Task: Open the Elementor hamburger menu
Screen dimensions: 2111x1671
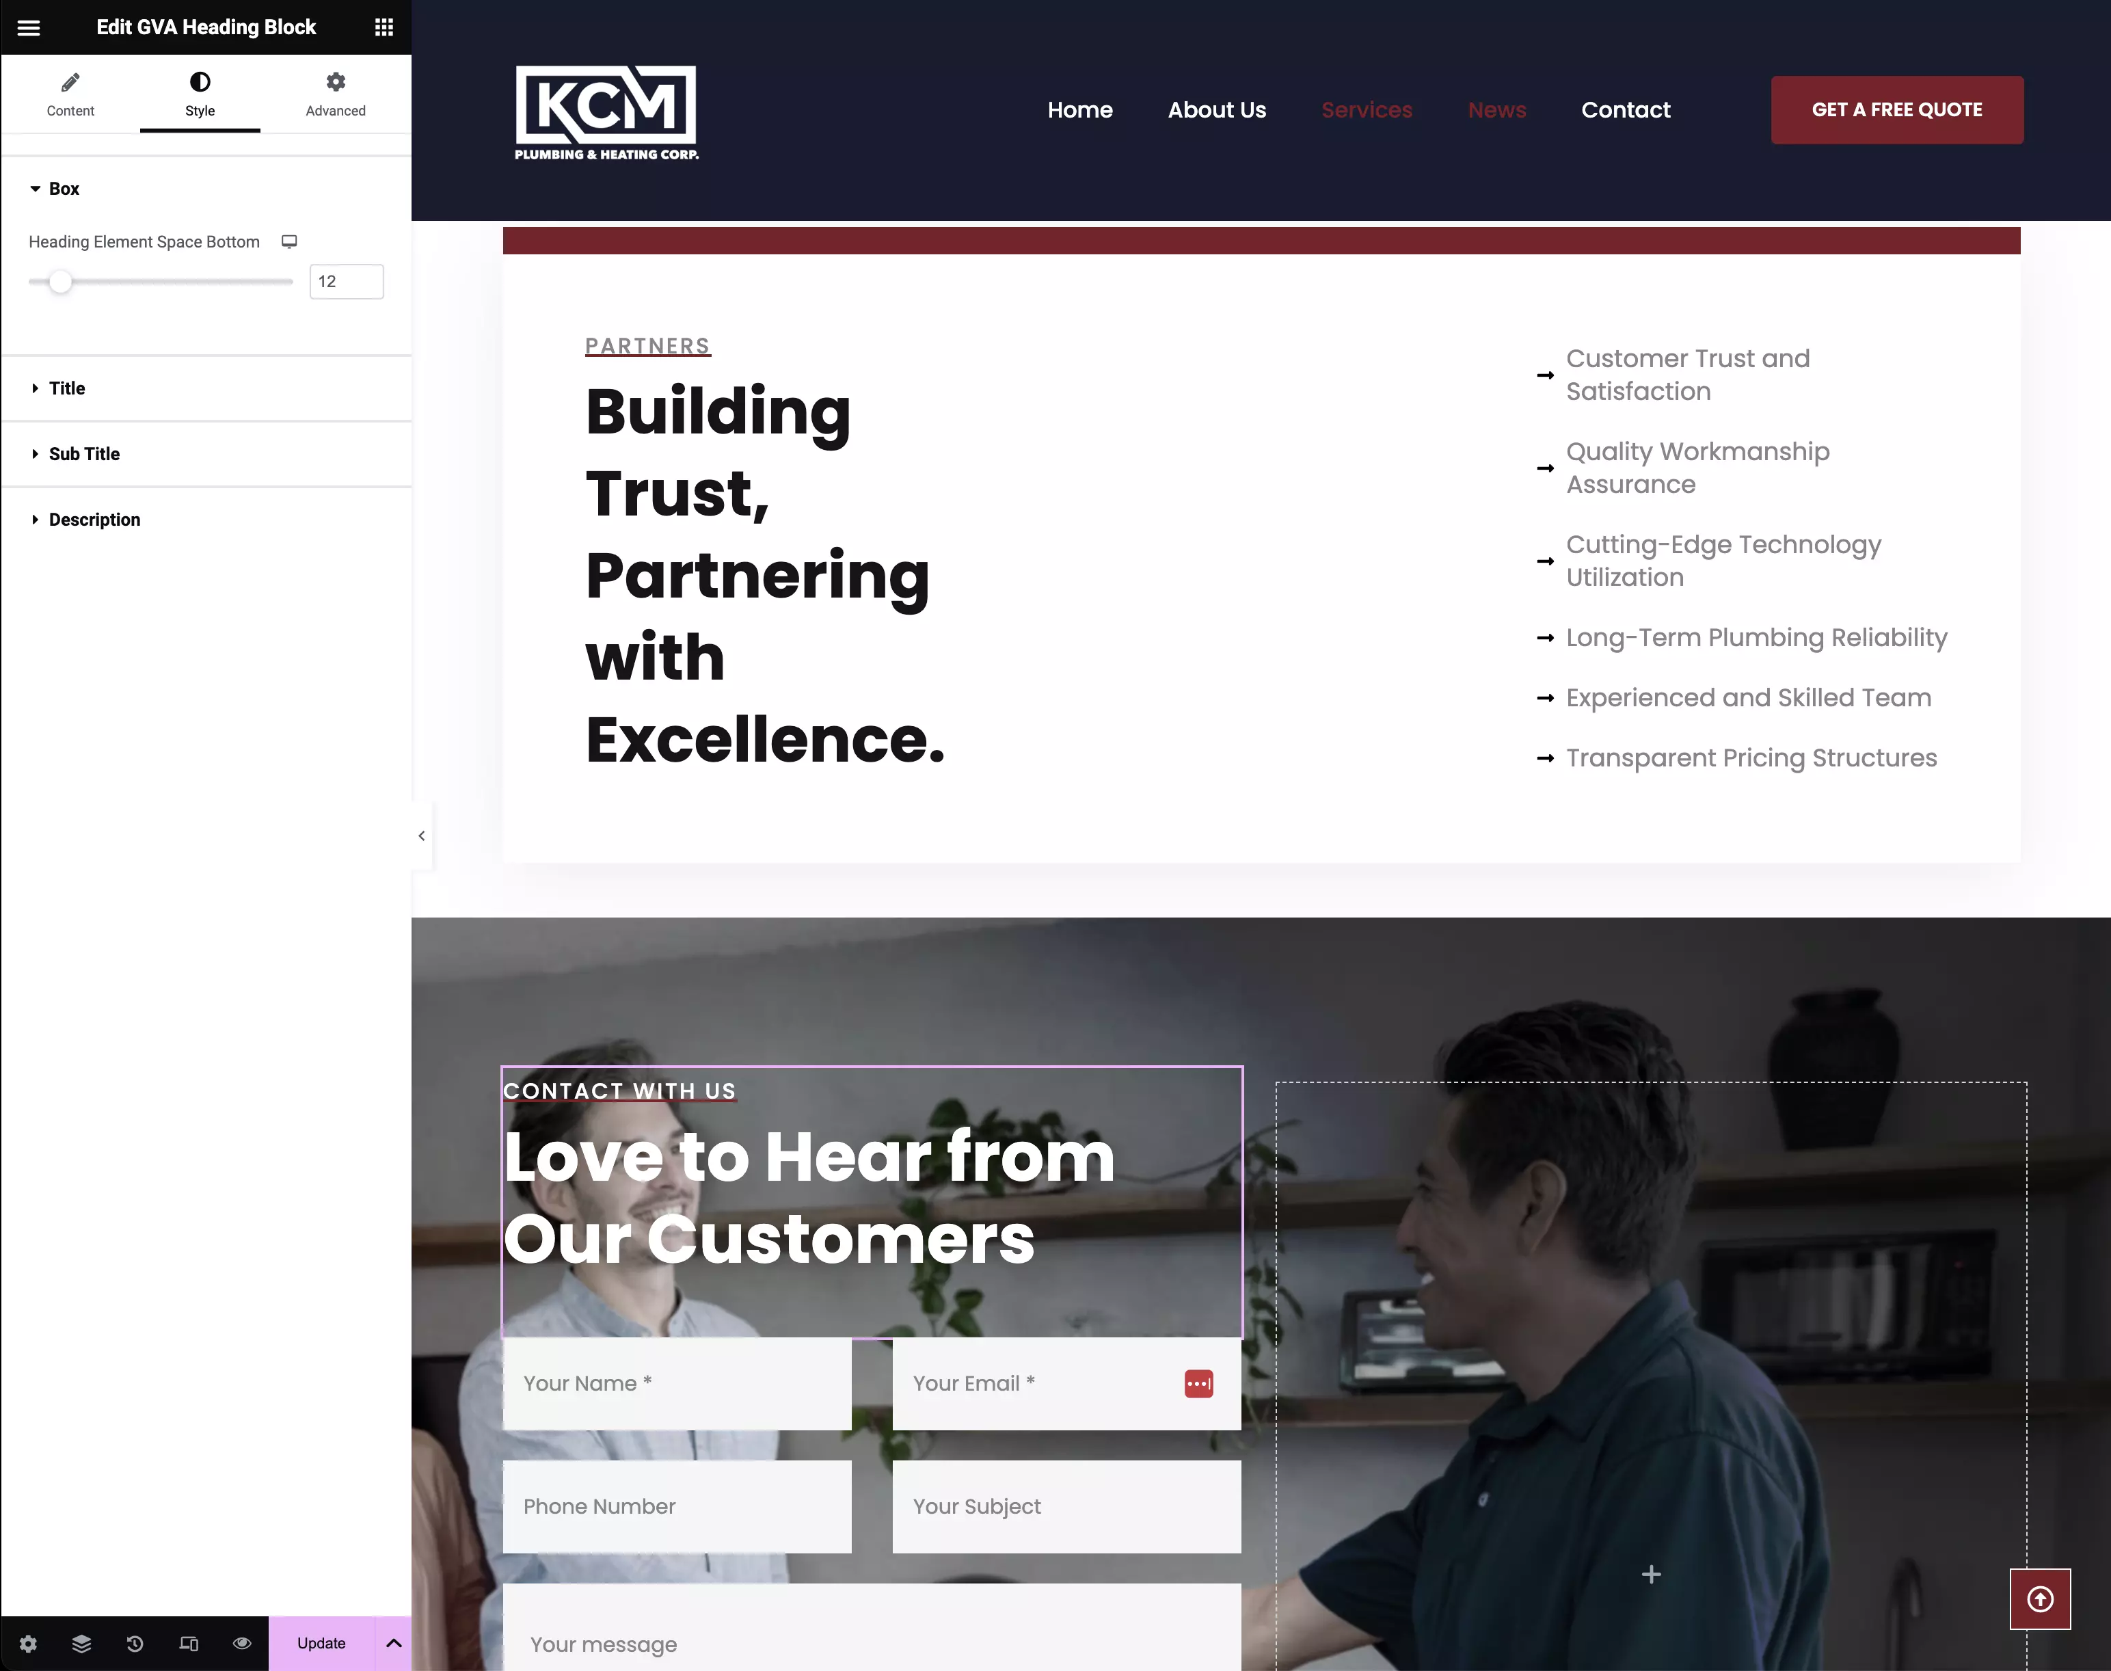Action: click(28, 27)
